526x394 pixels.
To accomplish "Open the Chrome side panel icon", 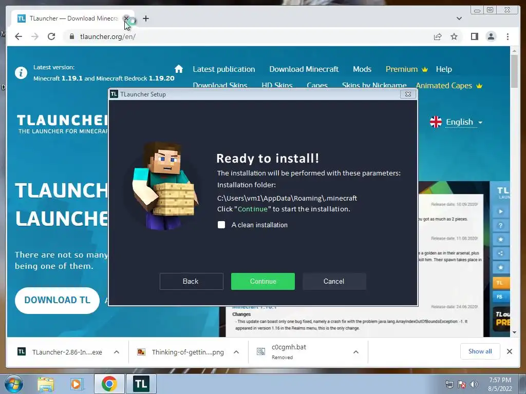I will click(x=474, y=36).
